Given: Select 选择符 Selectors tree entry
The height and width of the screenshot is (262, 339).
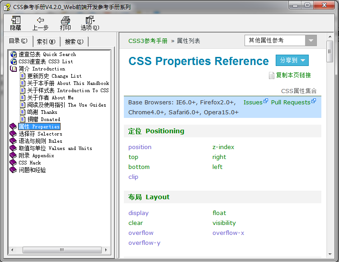Looking at the screenshot, I should click(40, 134).
